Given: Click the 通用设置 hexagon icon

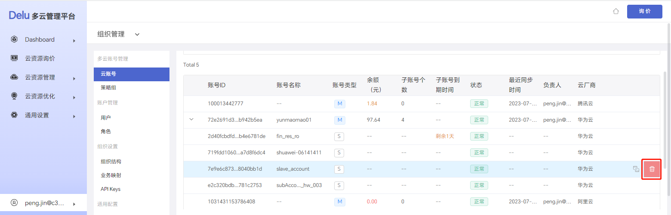Looking at the screenshot, I should (x=14, y=115).
